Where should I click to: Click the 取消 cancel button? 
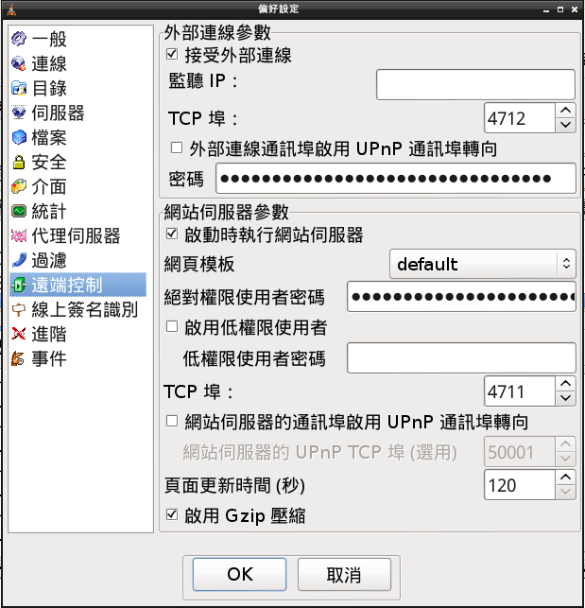click(344, 574)
